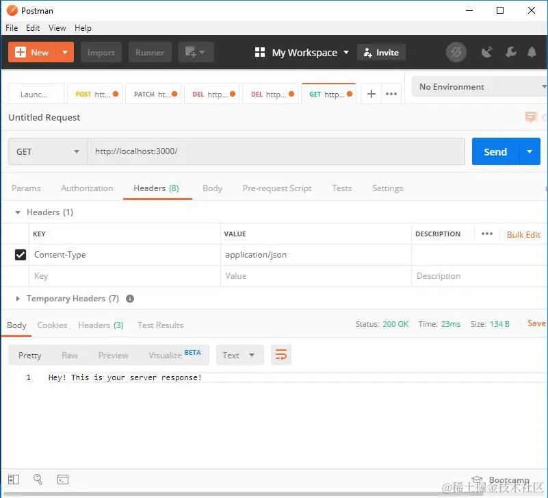The image size is (548, 498).
Task: Open the My Workspace dropdown
Action: tap(302, 53)
